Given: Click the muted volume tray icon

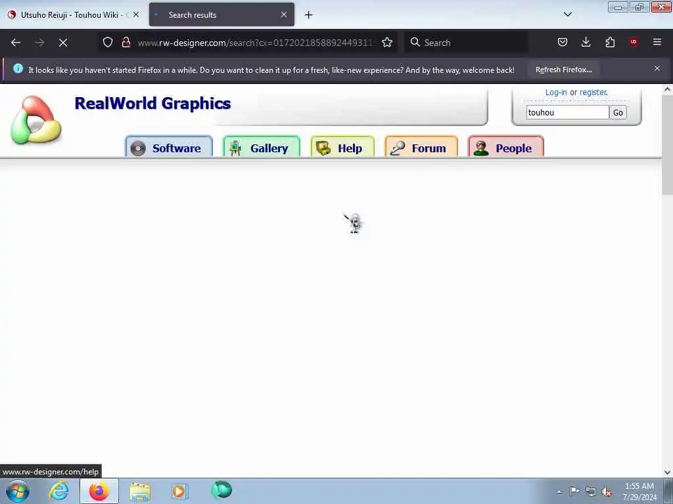Looking at the screenshot, I should click(607, 492).
